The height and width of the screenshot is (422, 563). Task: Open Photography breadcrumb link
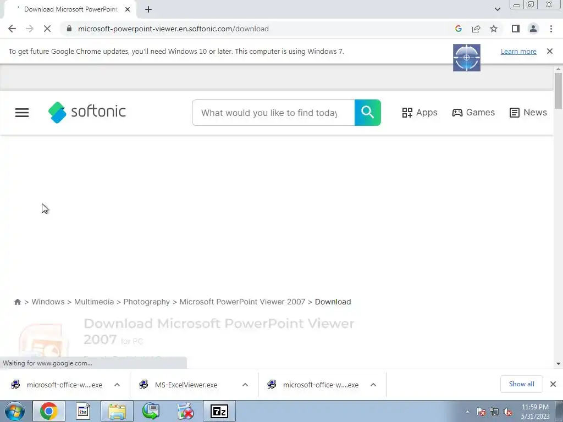tap(146, 302)
